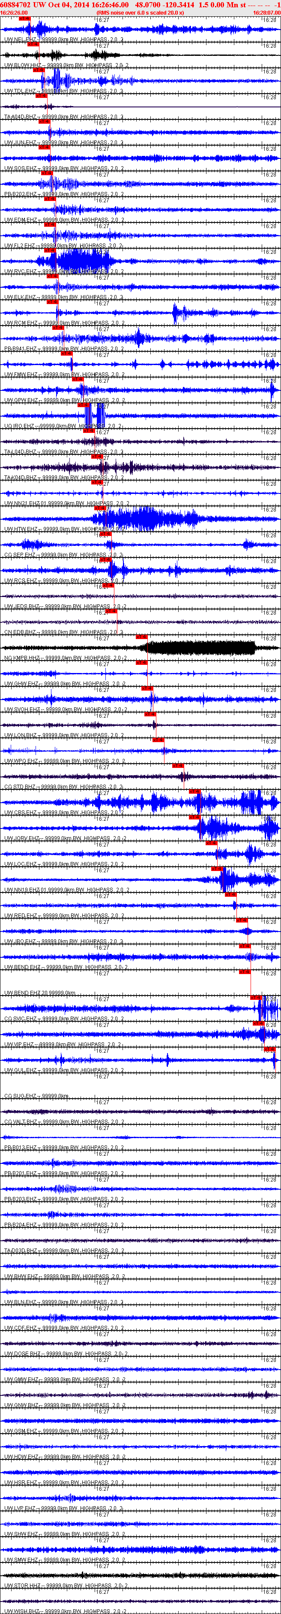281x1614 pixels.
Task: Click the TA.L04D.BHZ trace label
Action: (x=63, y=451)
